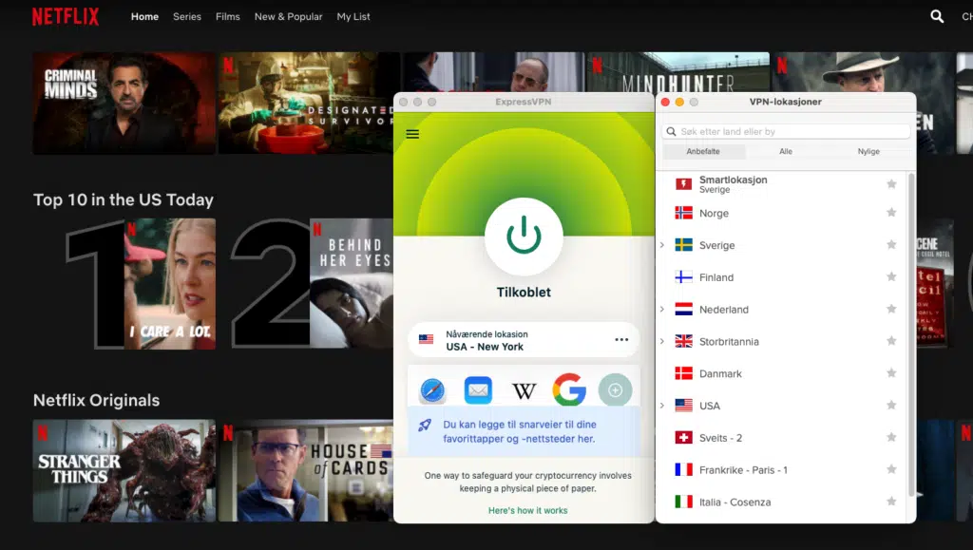The width and height of the screenshot is (973, 550).
Task: Add a new shortcut with plus icon
Action: (x=615, y=390)
